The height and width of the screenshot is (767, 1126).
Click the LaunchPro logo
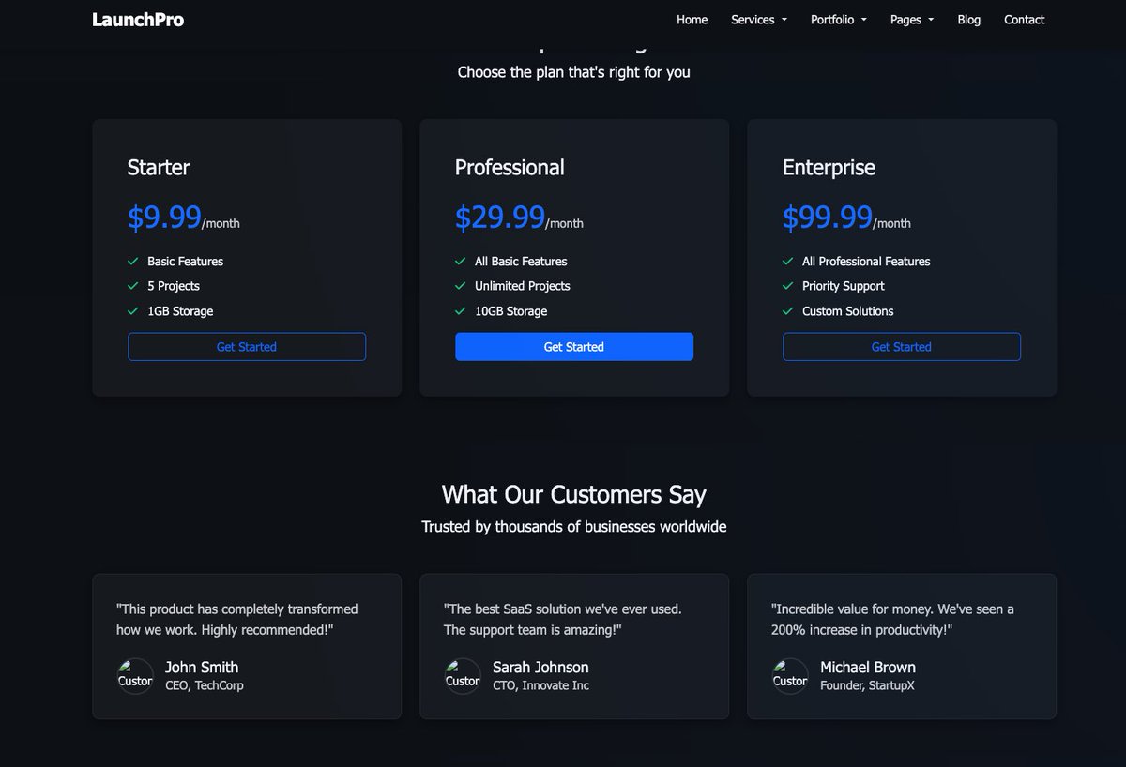coord(137,19)
